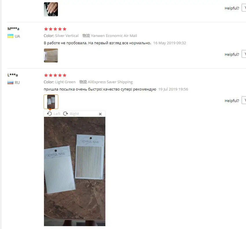Mark L***a's review as helpful
The height and width of the screenshot is (229, 246).
[244, 100]
